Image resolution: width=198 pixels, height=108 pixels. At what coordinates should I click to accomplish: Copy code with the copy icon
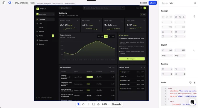coord(190,82)
